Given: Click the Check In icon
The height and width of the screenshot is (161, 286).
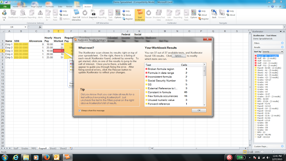Looking at the screenshot, I should click(x=48, y=15).
